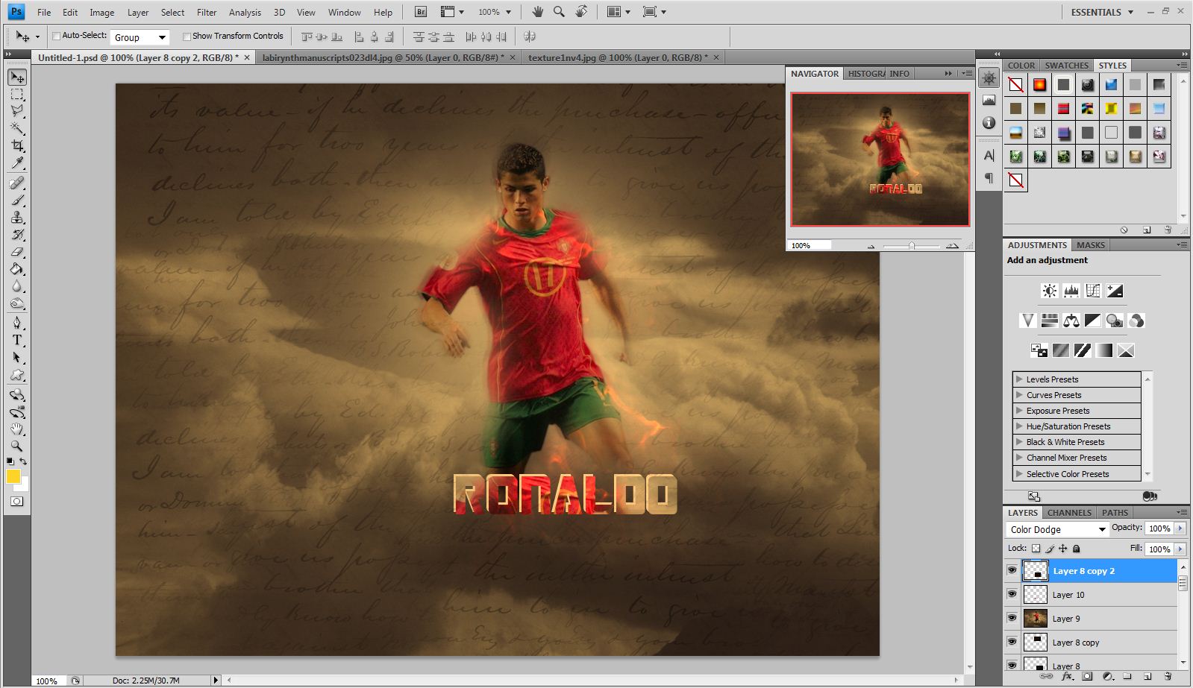Open the layer Fill slider arrow
This screenshot has width=1193, height=688.
[x=1180, y=549]
